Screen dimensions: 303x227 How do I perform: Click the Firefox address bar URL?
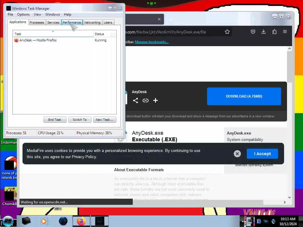[165, 32]
